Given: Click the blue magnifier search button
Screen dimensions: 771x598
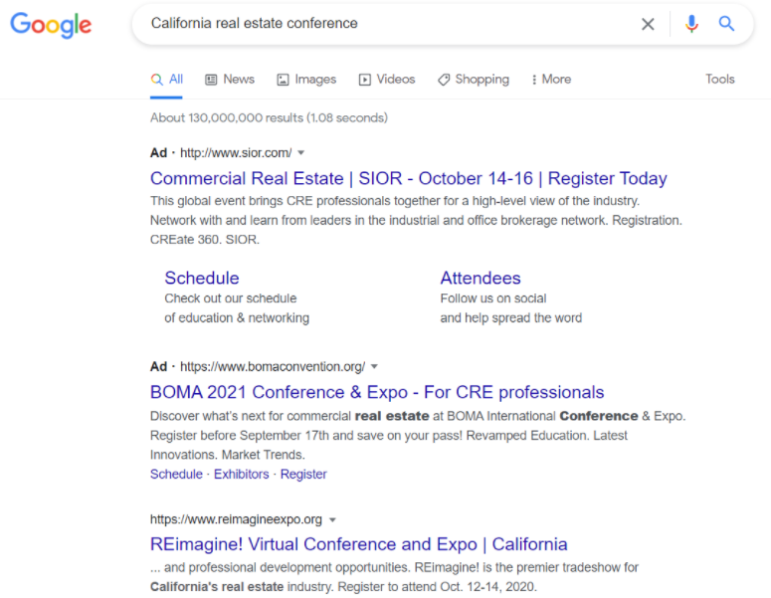Looking at the screenshot, I should (x=726, y=23).
